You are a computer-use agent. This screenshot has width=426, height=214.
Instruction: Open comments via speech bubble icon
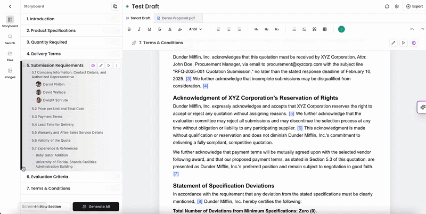coord(387,6)
